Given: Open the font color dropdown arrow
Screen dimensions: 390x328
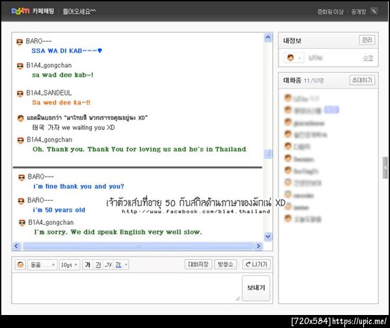Looking at the screenshot, I should [126, 264].
